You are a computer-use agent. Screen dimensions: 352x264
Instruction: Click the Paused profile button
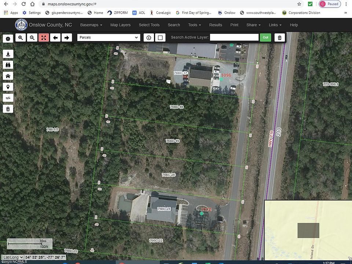coord(330,4)
